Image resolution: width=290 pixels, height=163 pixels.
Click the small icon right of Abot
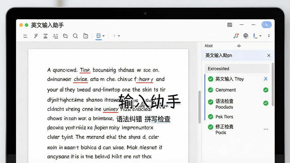click(239, 46)
